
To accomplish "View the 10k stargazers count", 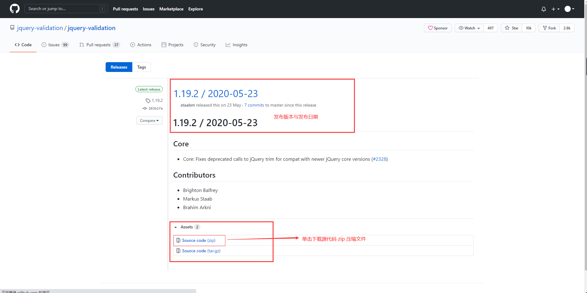I will (x=529, y=28).
